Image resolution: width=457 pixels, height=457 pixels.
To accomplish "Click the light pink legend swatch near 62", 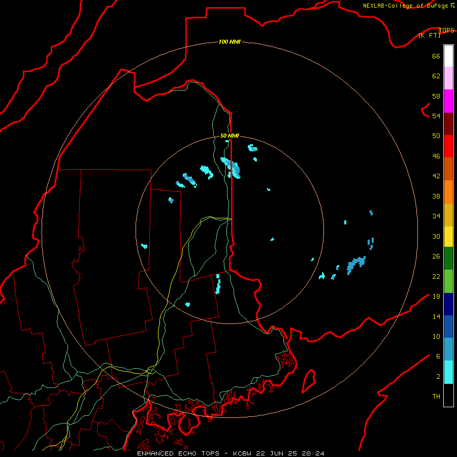I will 448,78.
